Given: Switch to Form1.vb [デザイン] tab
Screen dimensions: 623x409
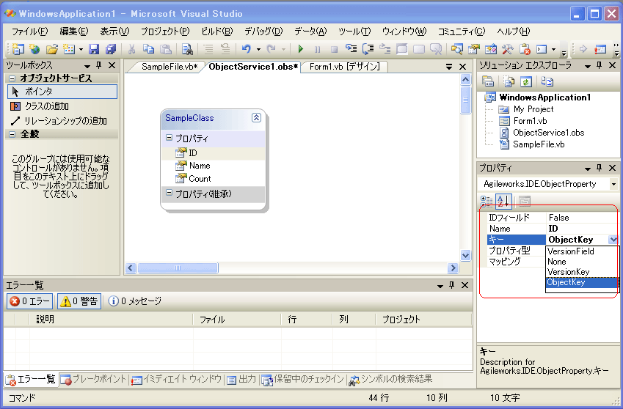Looking at the screenshot, I should (x=344, y=67).
